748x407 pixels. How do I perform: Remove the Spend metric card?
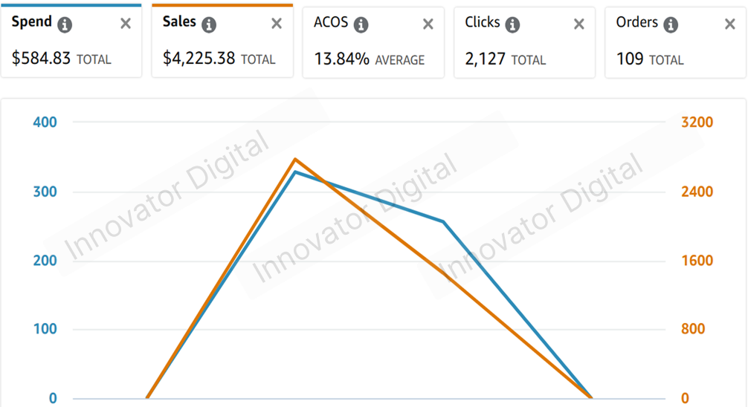tap(126, 23)
